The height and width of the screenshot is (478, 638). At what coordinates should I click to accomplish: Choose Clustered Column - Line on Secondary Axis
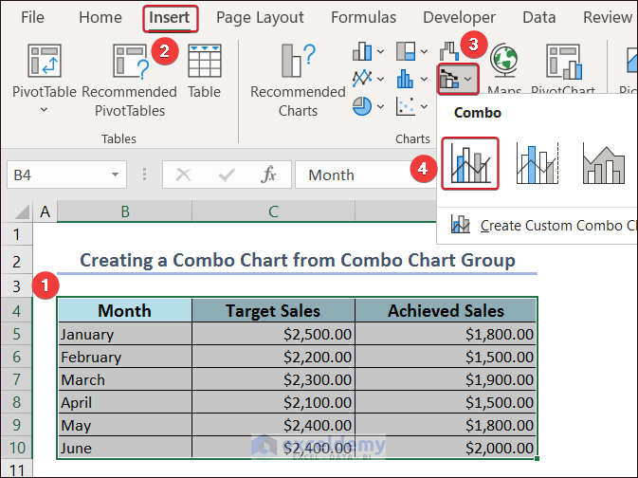[537, 163]
